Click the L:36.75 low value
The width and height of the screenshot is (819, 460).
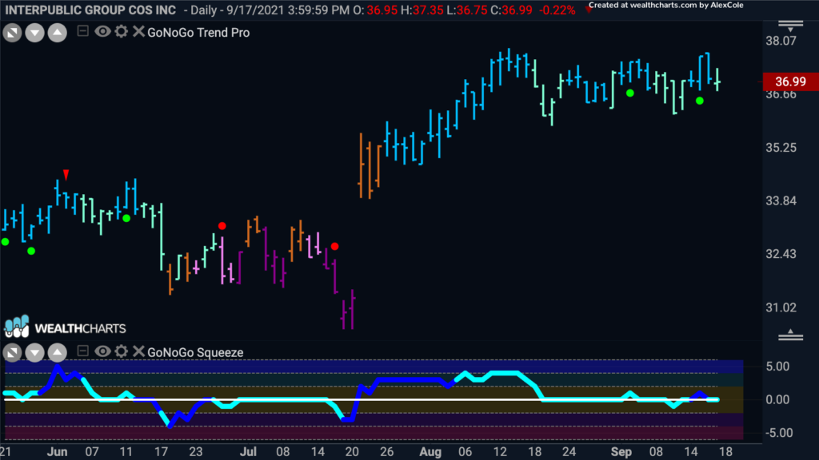coord(467,10)
